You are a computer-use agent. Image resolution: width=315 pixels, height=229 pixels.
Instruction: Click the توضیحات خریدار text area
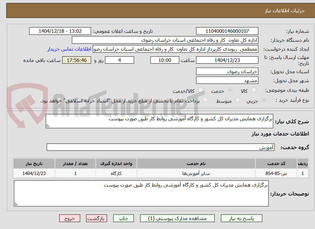pos(141,194)
